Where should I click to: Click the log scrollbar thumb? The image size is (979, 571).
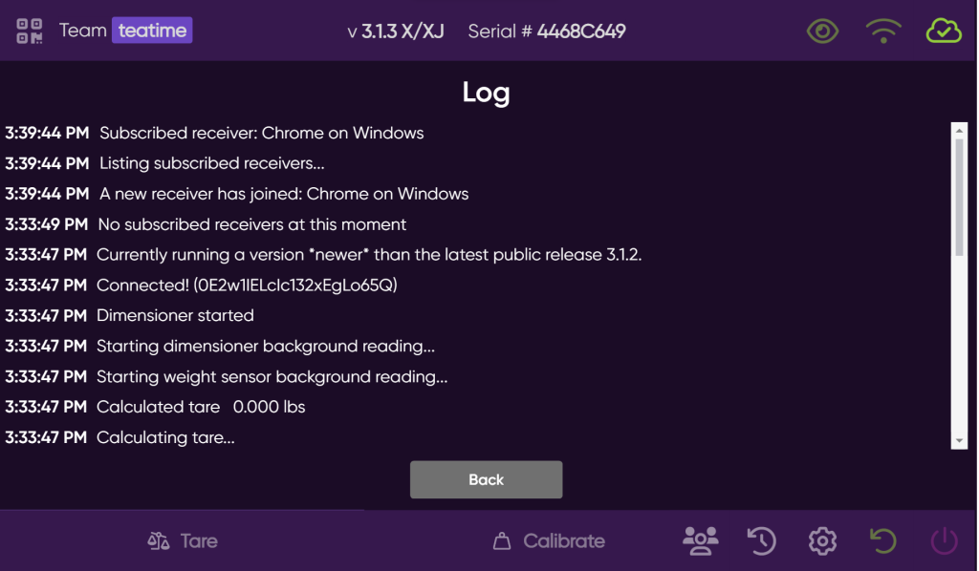[x=959, y=196]
